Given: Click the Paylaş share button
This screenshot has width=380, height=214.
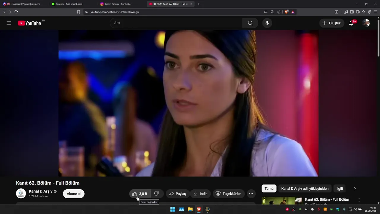Looking at the screenshot, I should 178,194.
